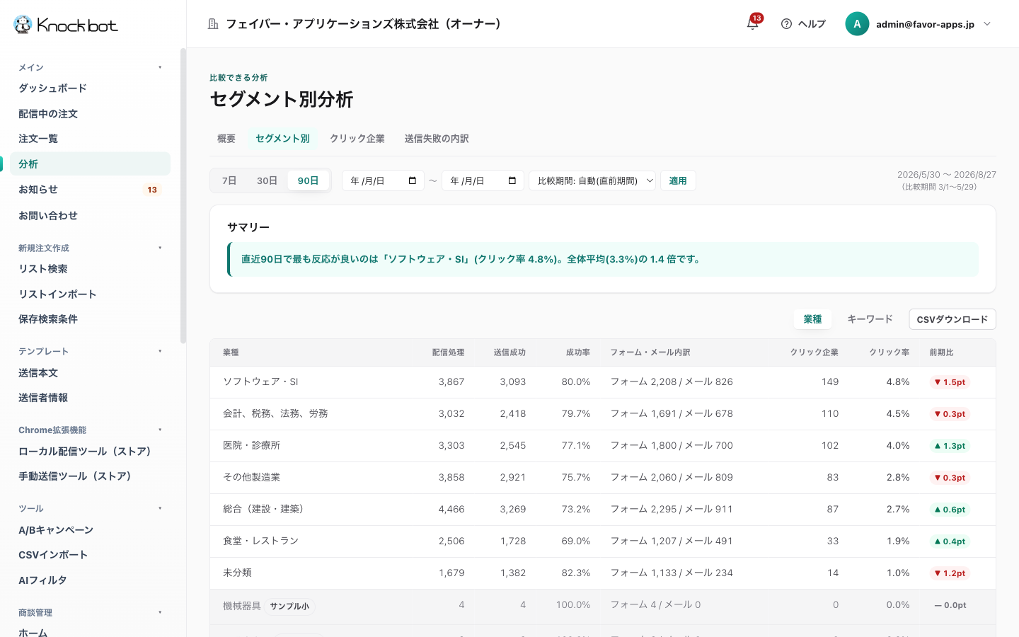1019x637 pixels.
Task: Click the 総合（建設・建築） row name
Action: (x=263, y=509)
